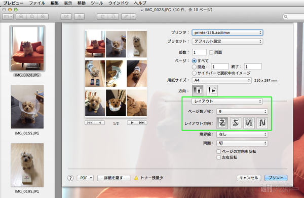Click the print preview contact sheet

pyautogui.click(x=116, y=74)
